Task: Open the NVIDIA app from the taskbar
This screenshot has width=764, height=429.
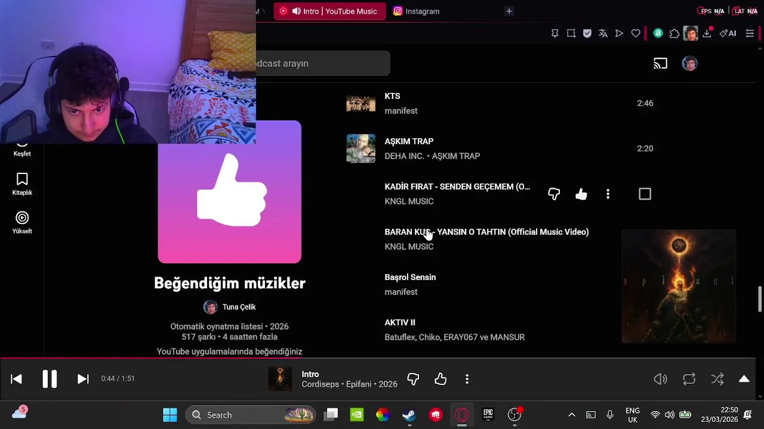Action: 357,415
